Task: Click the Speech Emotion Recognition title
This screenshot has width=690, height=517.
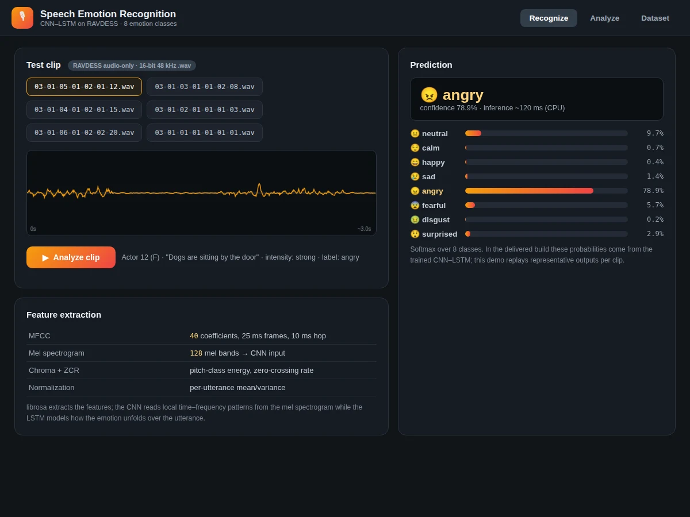Action: click(x=108, y=14)
